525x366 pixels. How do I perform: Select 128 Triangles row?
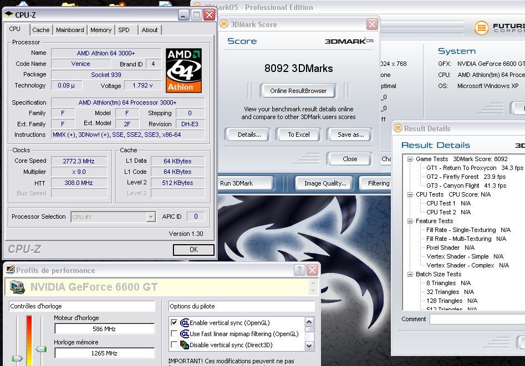(x=452, y=301)
